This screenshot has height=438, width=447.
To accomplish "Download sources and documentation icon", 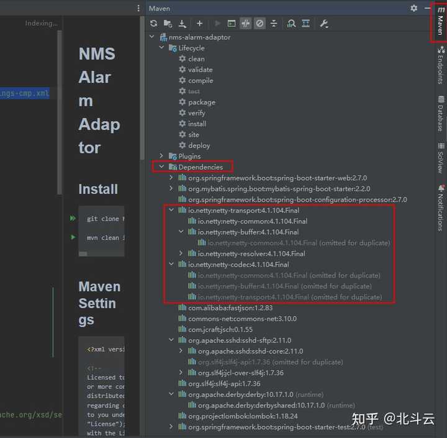I will coord(183,24).
